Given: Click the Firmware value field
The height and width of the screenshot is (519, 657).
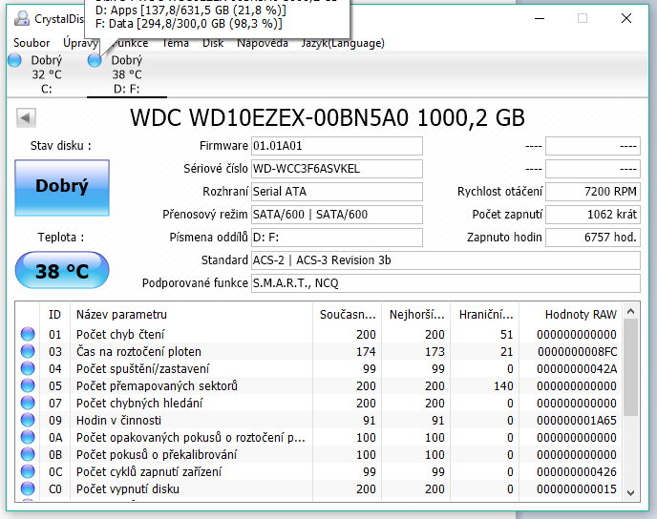Looking at the screenshot, I should pyautogui.click(x=336, y=146).
